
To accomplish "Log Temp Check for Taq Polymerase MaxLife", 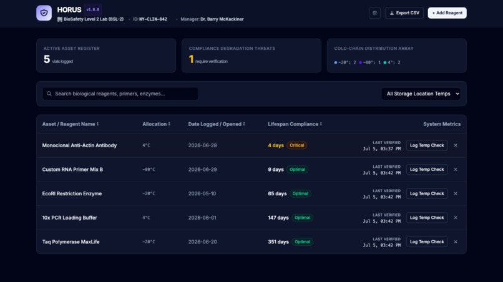I will pos(427,241).
